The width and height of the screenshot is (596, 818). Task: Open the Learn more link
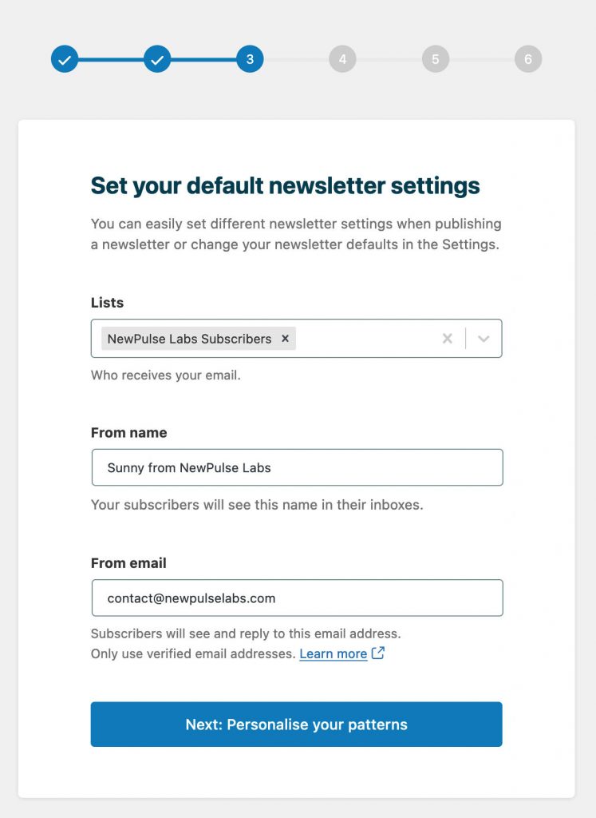point(333,653)
